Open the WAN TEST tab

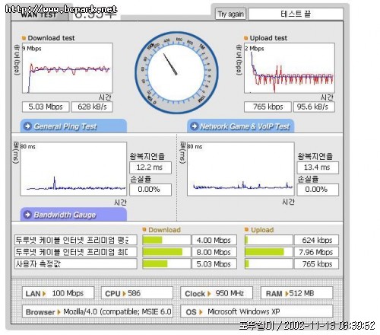(x=40, y=14)
